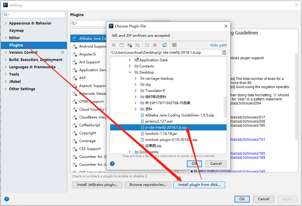Expand the Application Data folder

tap(130, 60)
